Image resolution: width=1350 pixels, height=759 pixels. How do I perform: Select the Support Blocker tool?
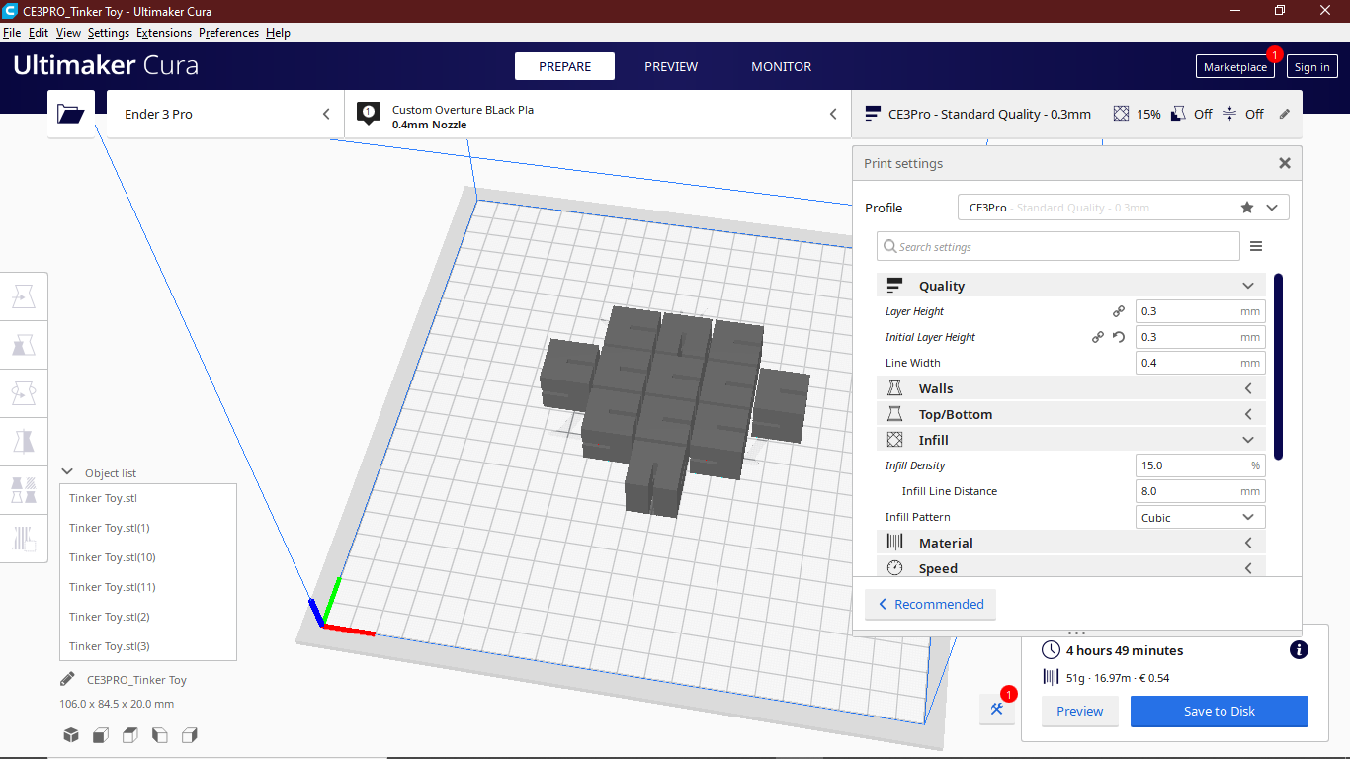click(x=24, y=539)
